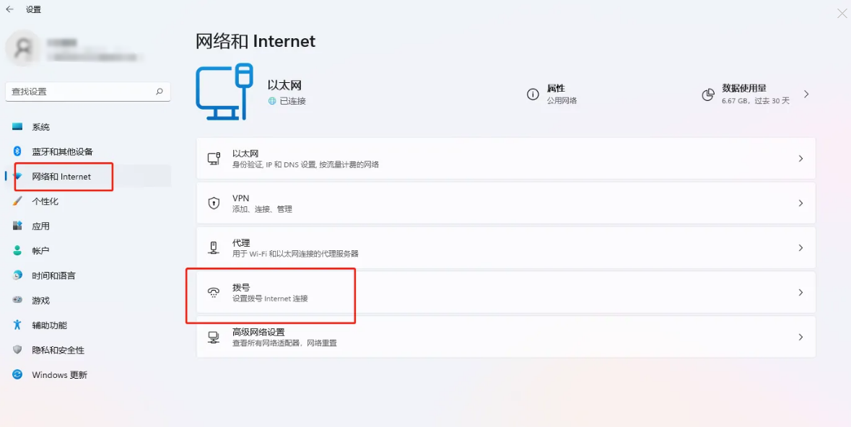Click the 属性 info circle icon

pos(533,94)
